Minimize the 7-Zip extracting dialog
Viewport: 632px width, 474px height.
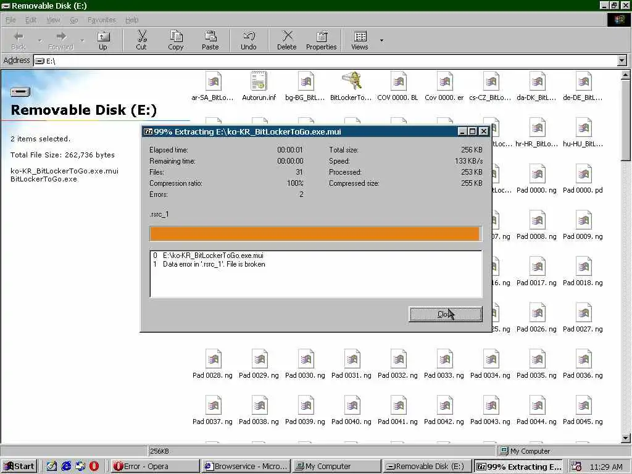462,131
